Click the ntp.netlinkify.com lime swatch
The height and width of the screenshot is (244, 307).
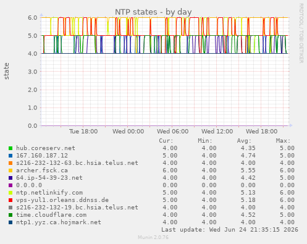11,193
